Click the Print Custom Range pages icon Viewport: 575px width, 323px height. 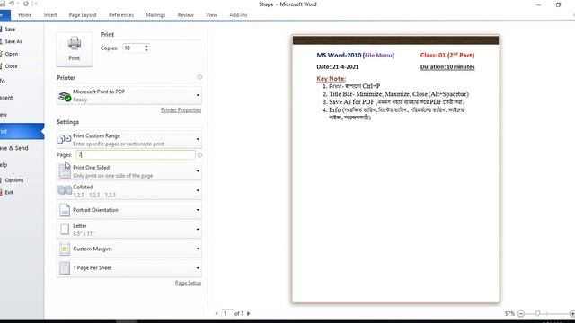(65, 139)
